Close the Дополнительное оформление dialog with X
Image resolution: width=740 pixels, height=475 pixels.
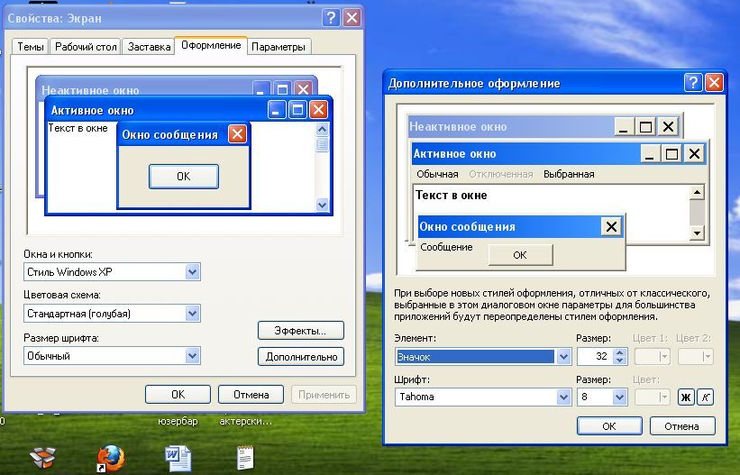(x=714, y=83)
